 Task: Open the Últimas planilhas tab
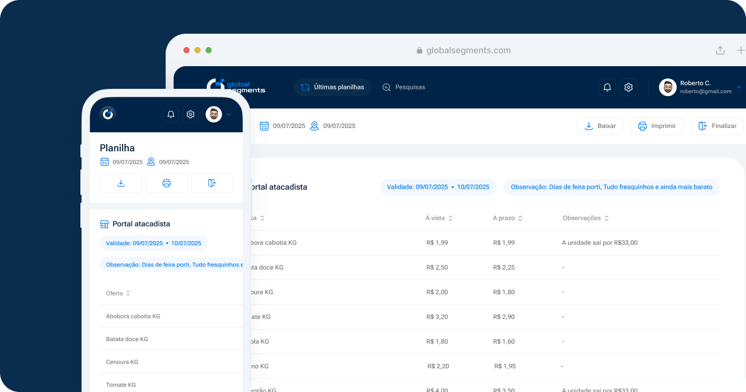[x=332, y=87]
